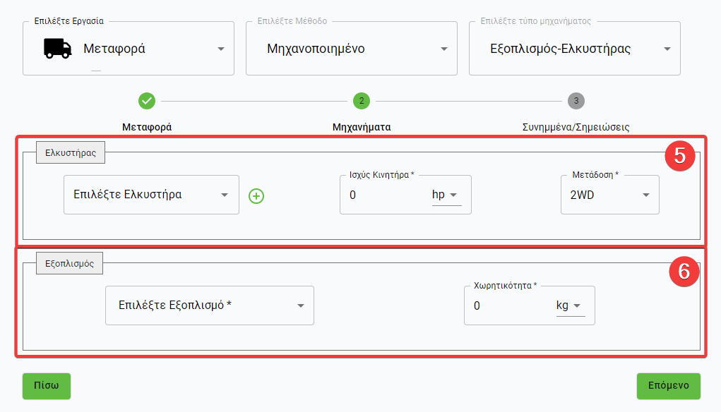
Task: Click the green step 2 circle
Action: tap(362, 101)
